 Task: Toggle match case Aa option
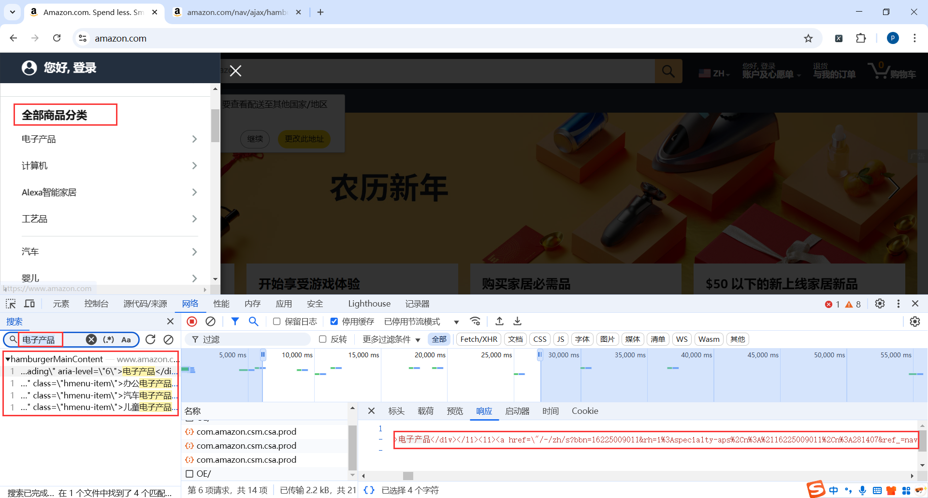pos(126,339)
